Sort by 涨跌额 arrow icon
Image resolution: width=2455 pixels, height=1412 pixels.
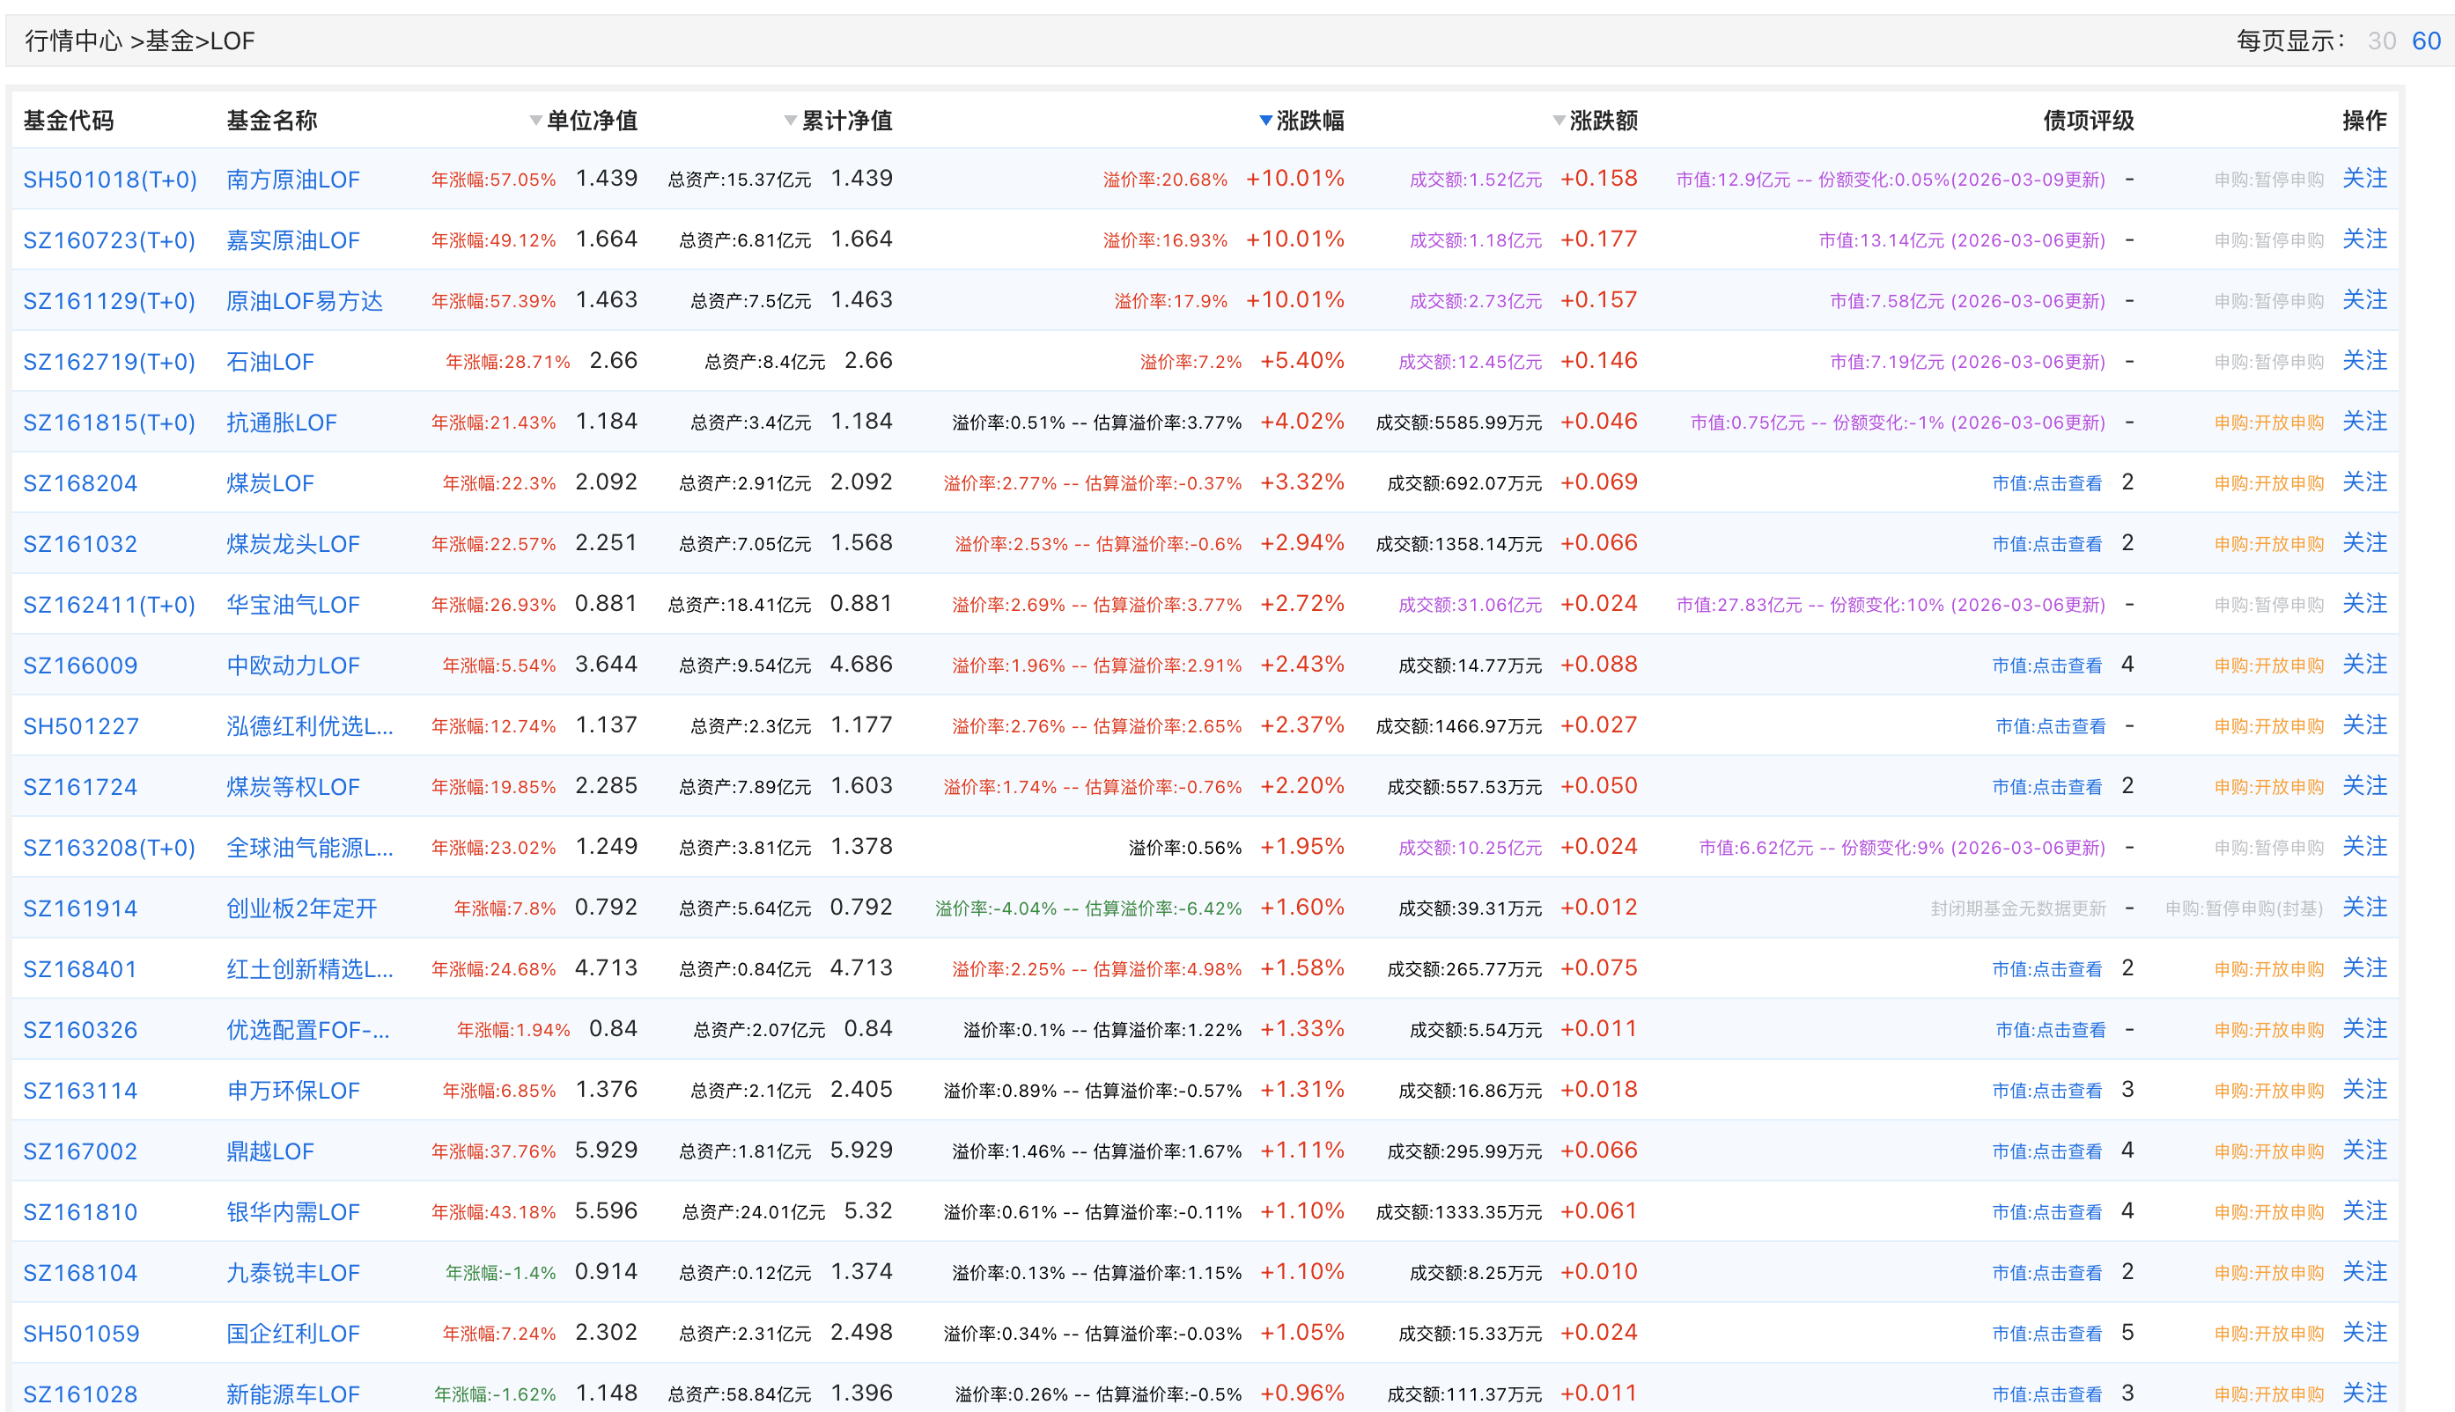tap(1558, 121)
